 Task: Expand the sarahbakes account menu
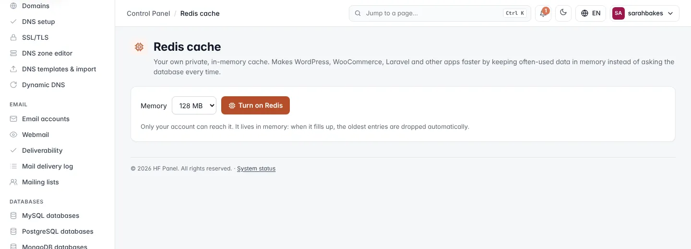tap(644, 13)
